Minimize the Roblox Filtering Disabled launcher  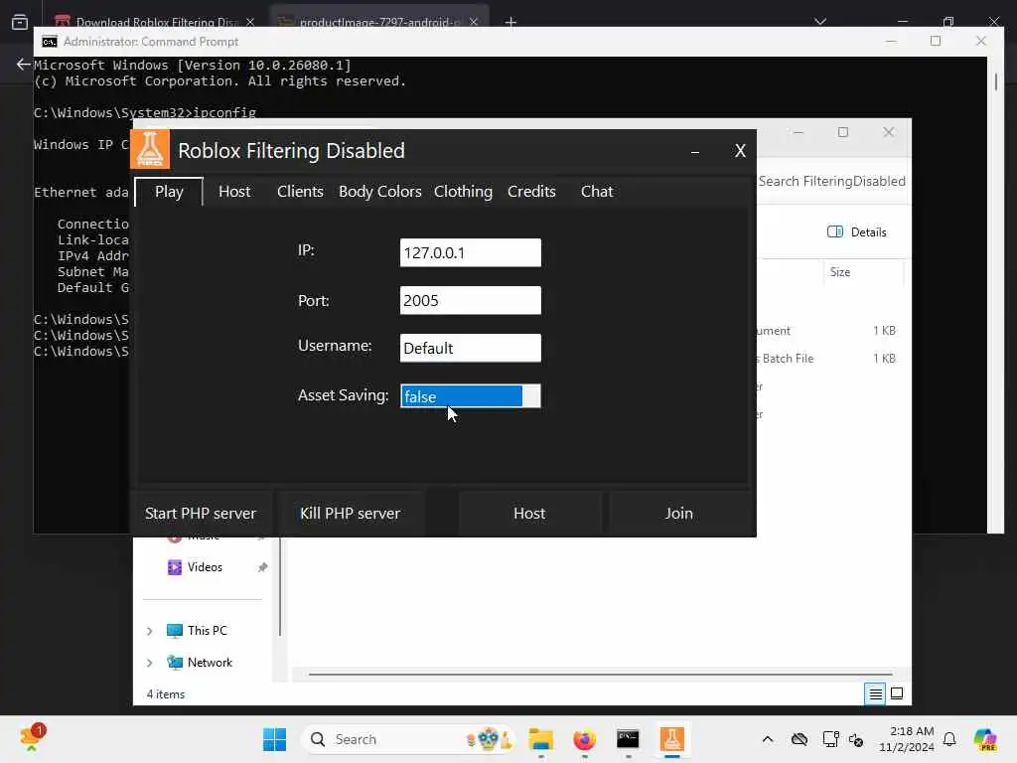pyautogui.click(x=694, y=152)
